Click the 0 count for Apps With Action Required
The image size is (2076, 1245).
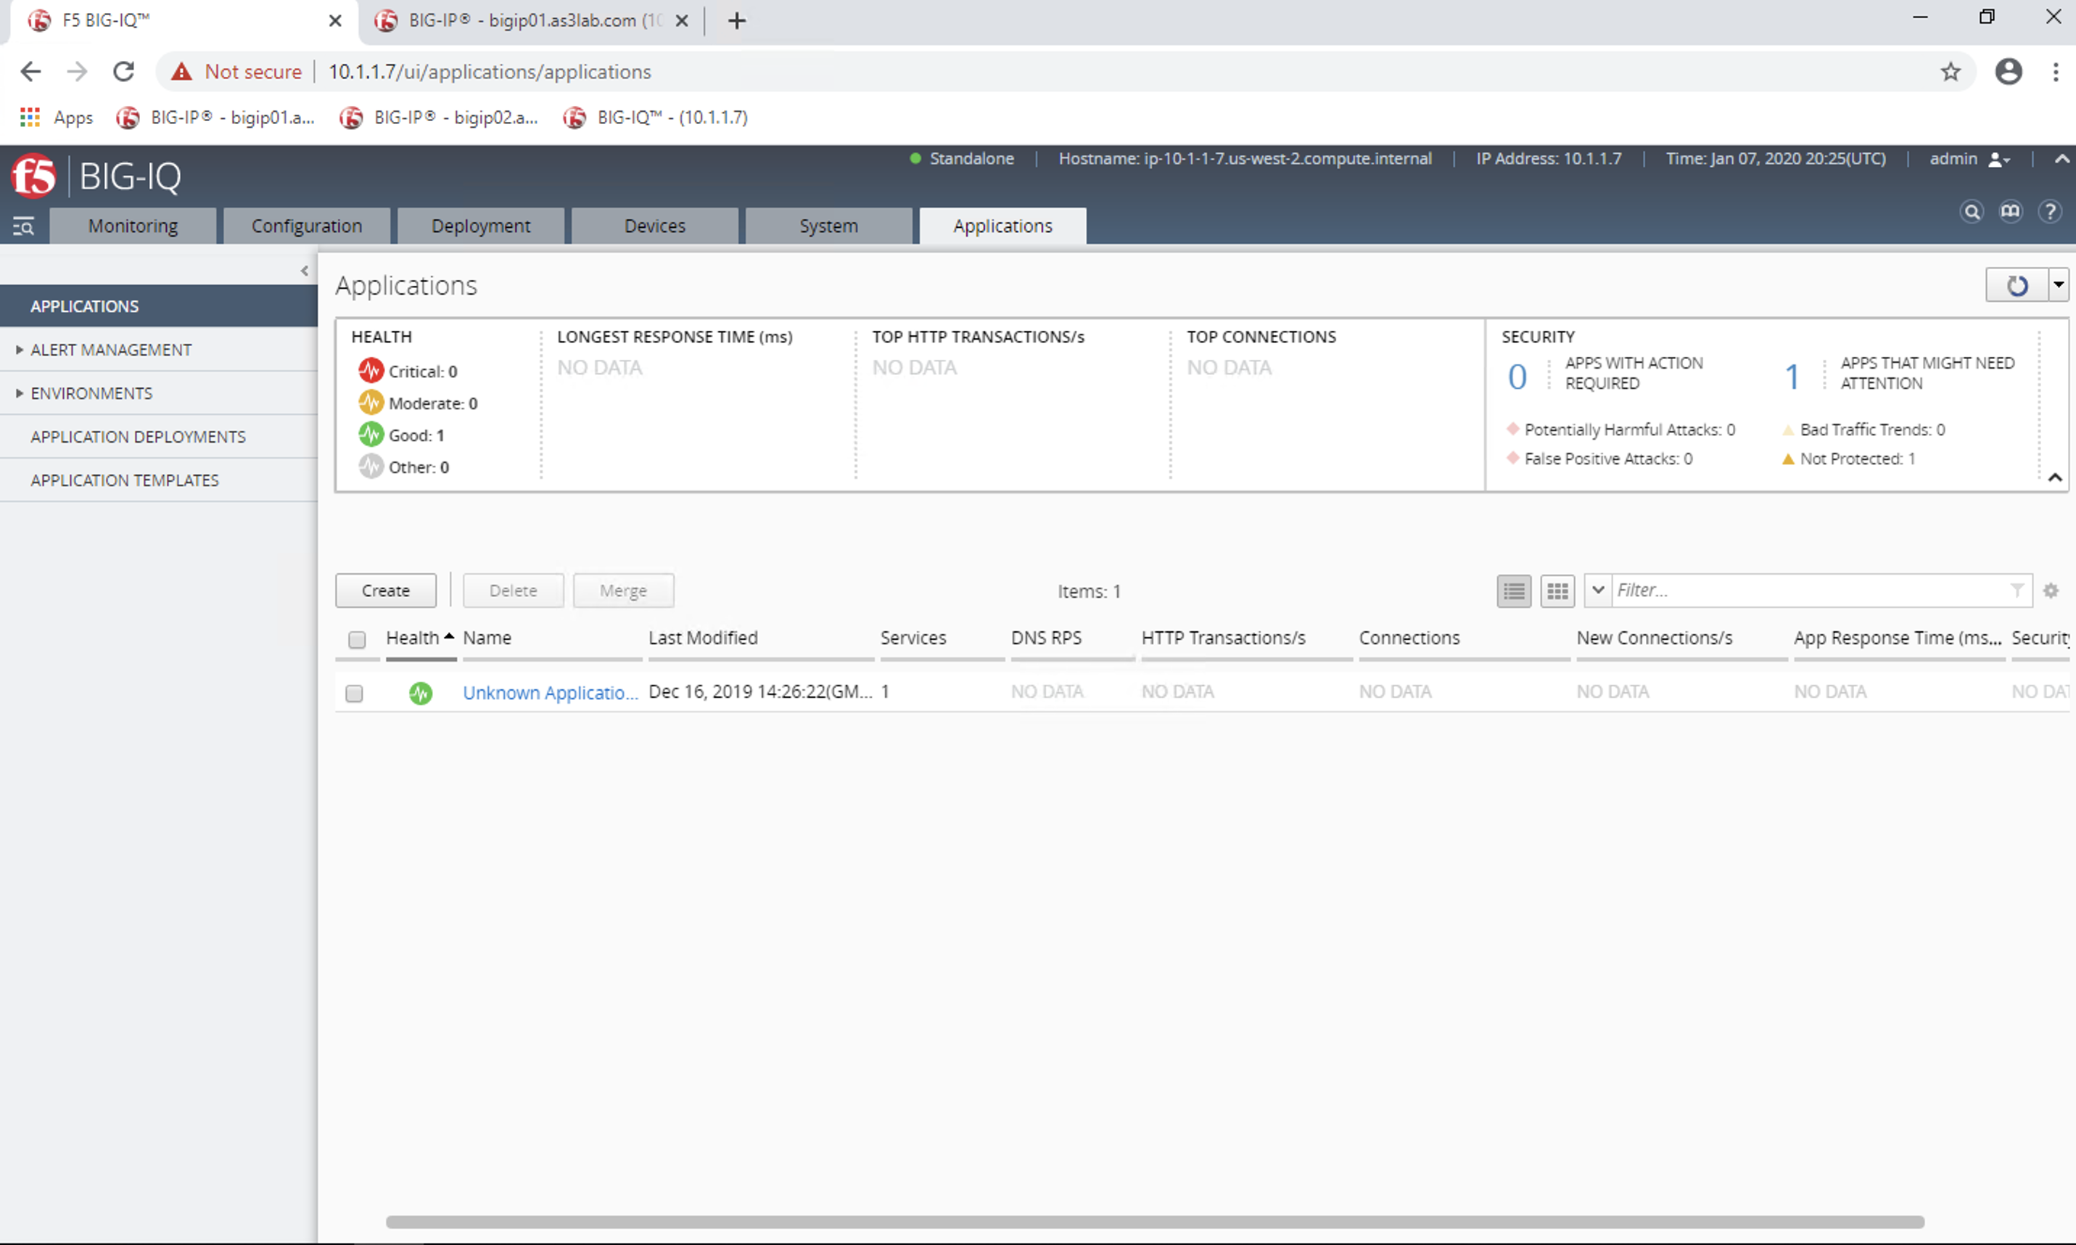(x=1517, y=377)
